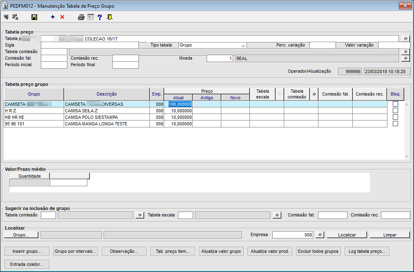Add new record with blue plus icon
The image size is (414, 272).
[53, 17]
